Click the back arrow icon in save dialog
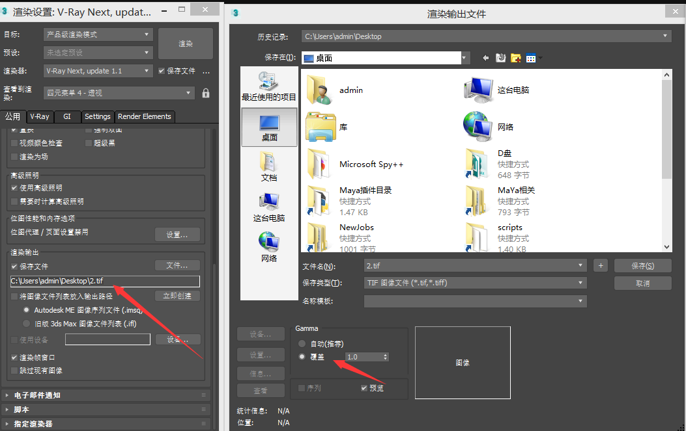 point(485,58)
